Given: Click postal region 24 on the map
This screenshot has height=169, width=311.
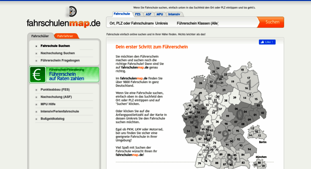Looking at the screenshot, I should [x=218, y=68].
